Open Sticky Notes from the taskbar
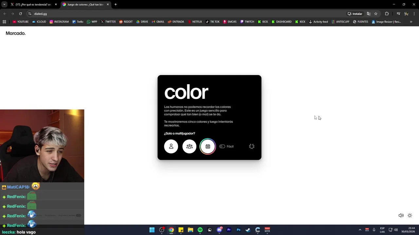The width and height of the screenshot is (419, 235). (181, 230)
